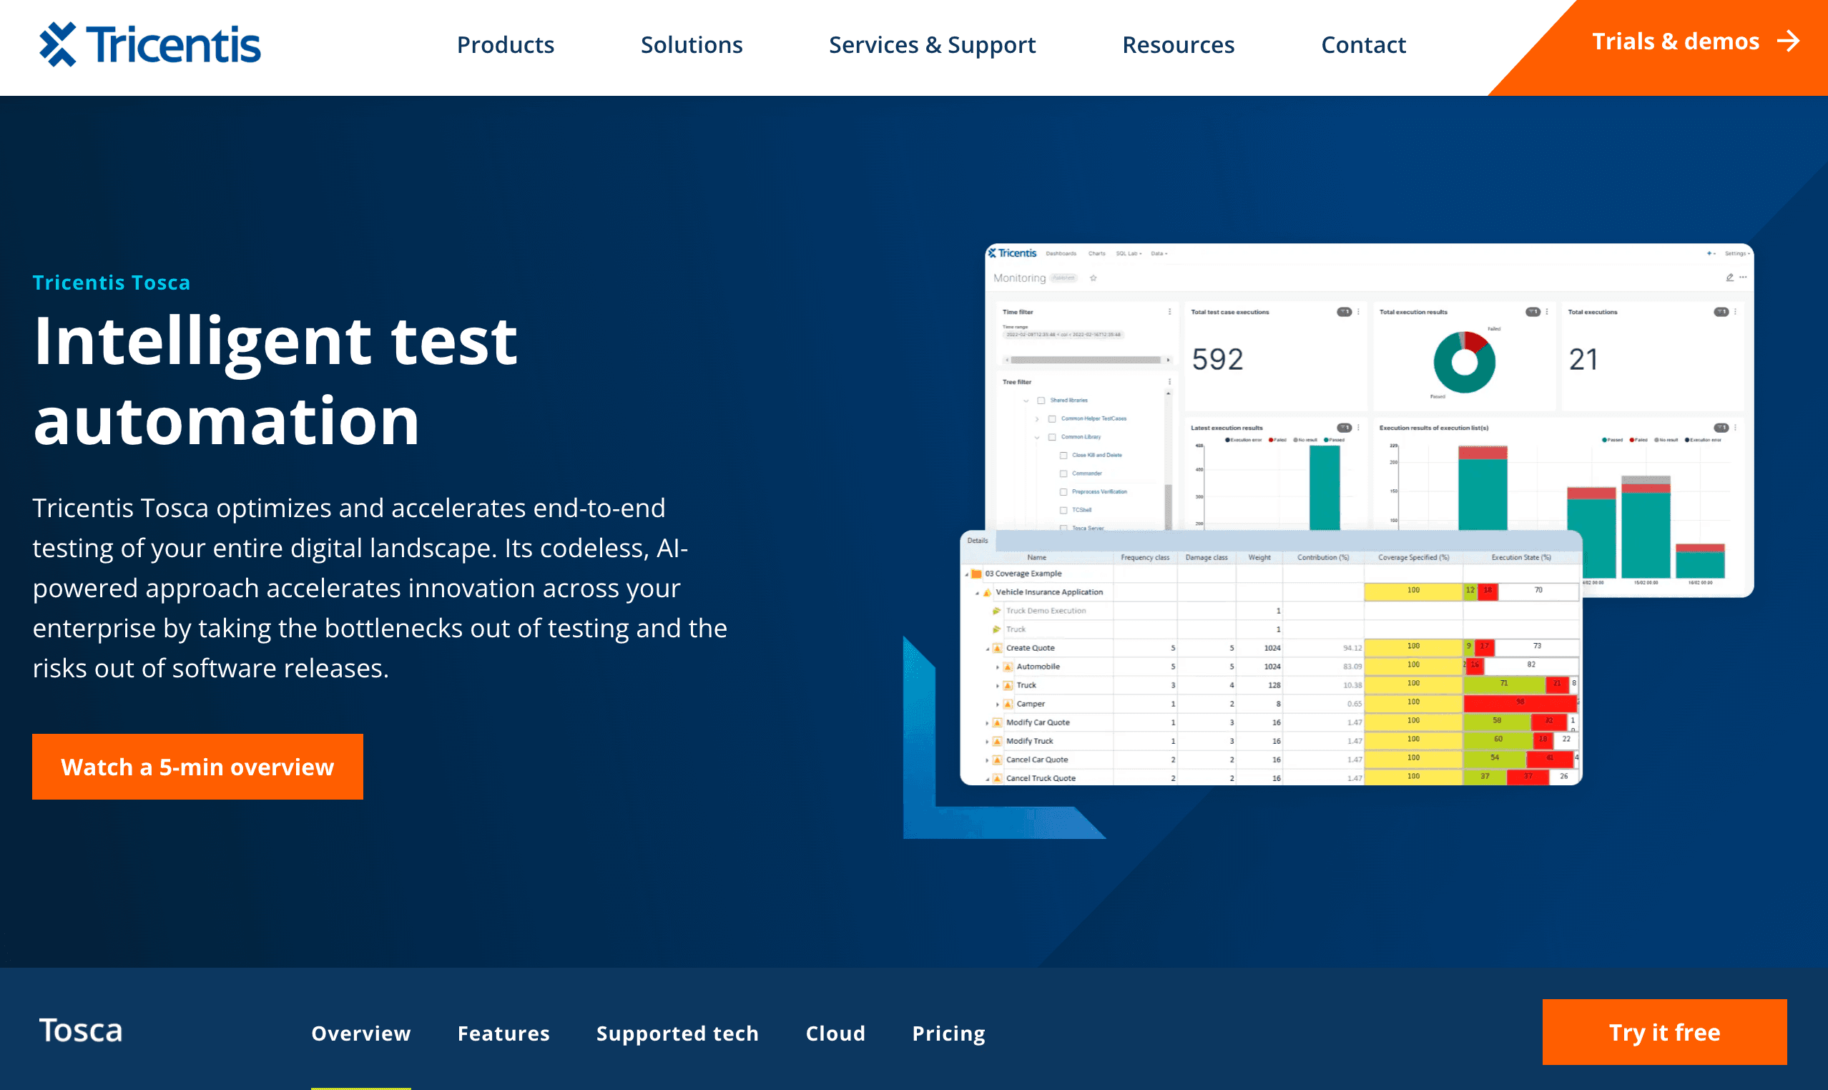Open the three-dot menu beside the edit pencil
The width and height of the screenshot is (1828, 1090).
click(x=1743, y=278)
